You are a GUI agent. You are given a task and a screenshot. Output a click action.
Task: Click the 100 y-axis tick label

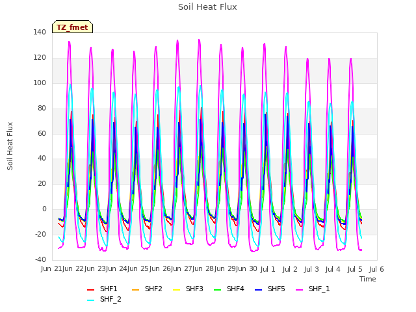click(x=40, y=83)
